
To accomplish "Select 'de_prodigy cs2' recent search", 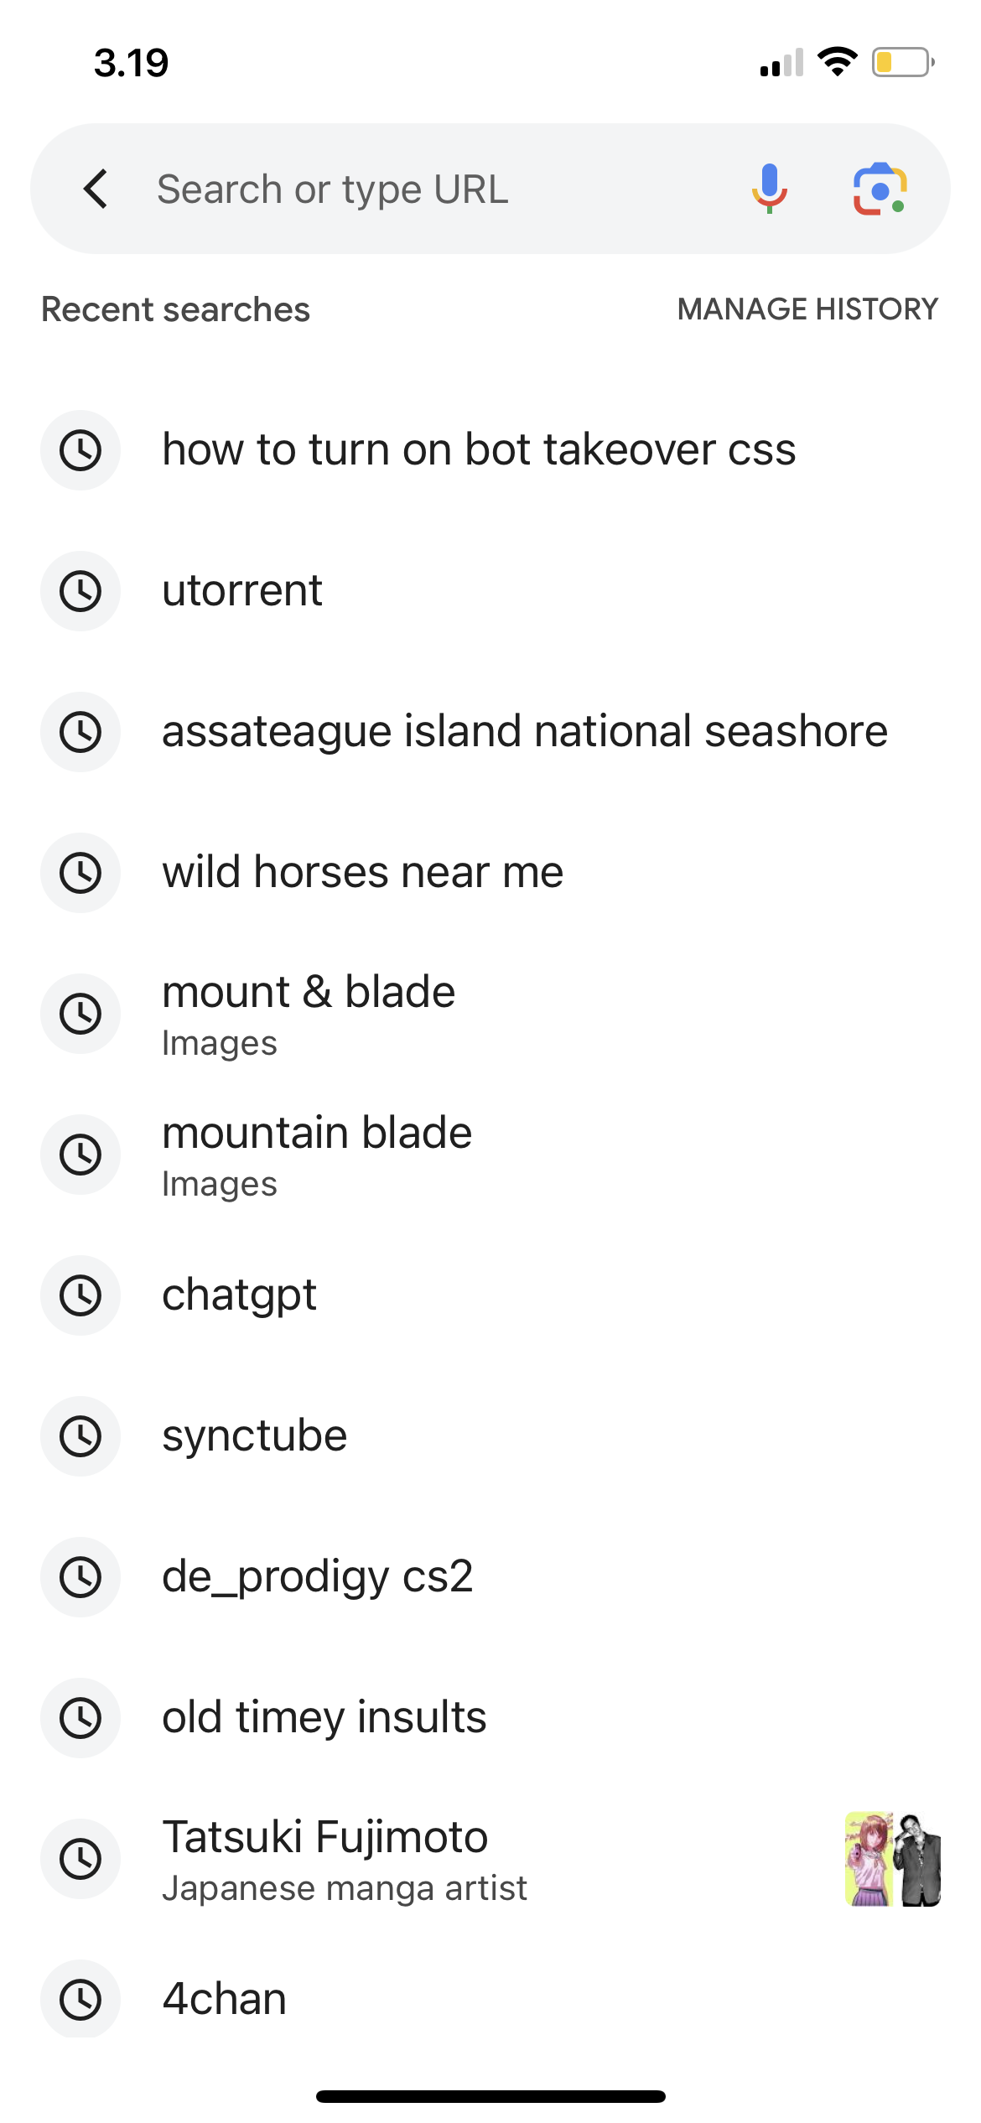I will click(x=490, y=1577).
